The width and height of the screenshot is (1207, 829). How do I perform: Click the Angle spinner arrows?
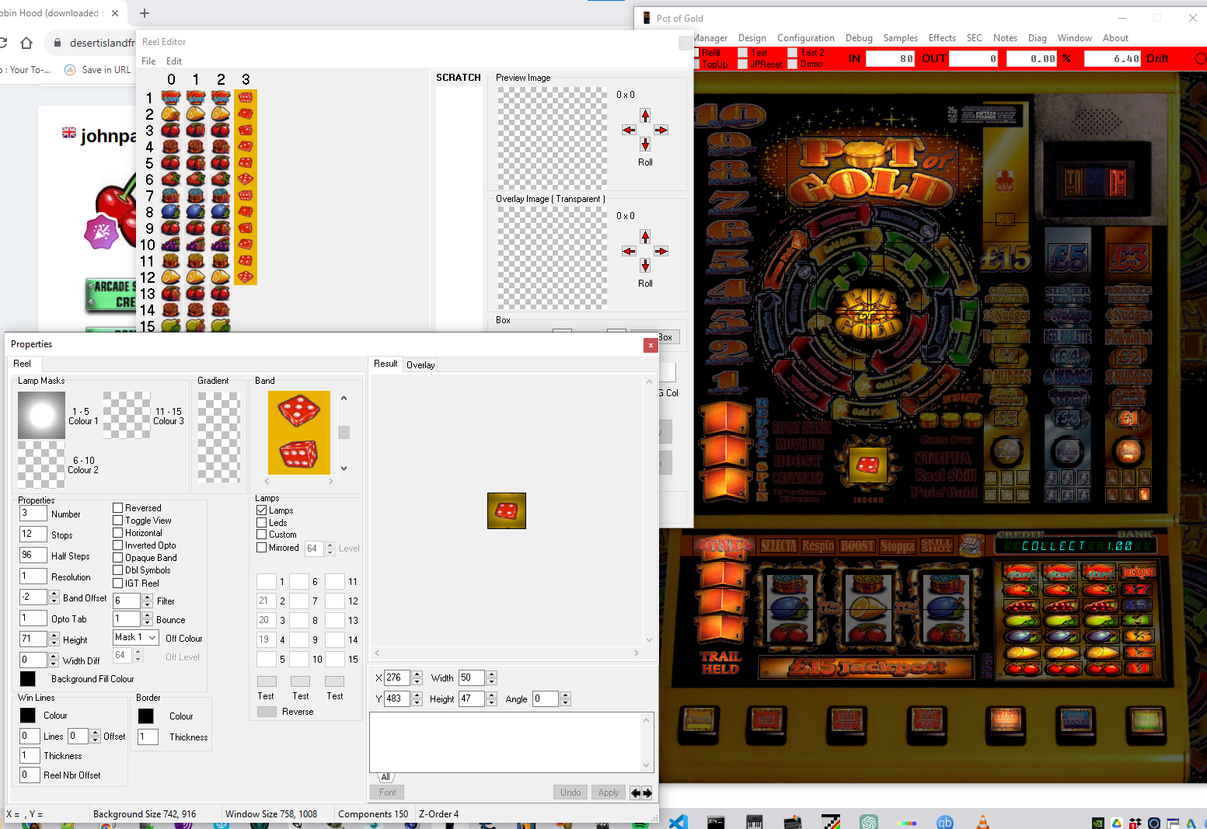coord(565,698)
